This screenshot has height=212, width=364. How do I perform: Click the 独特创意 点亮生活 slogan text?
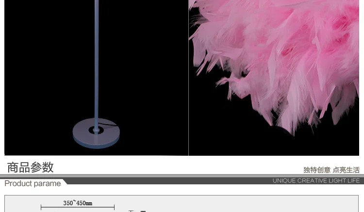(x=331, y=170)
